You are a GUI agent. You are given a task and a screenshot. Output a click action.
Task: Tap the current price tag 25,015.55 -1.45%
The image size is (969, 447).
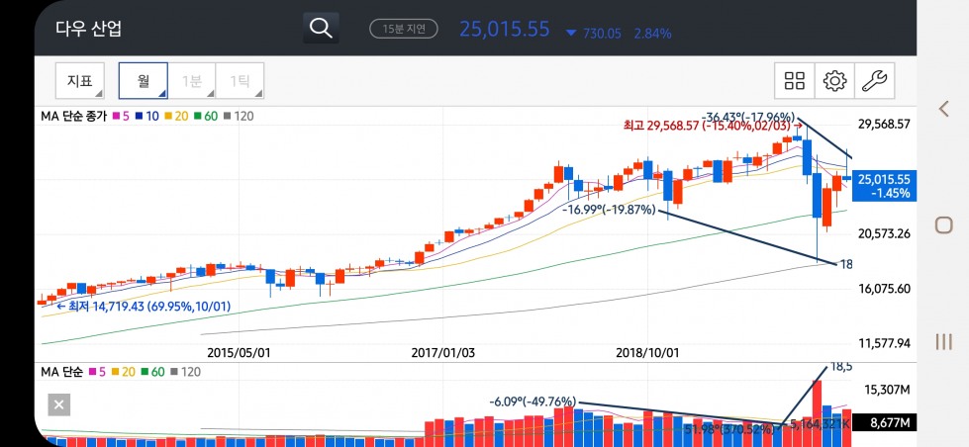[x=884, y=186]
